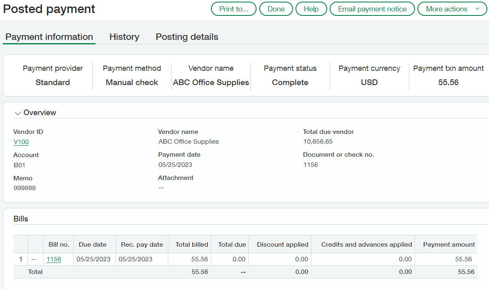Image resolution: width=489 pixels, height=289 pixels.
Task: Click the Discount applied column header
Action: 283,245
